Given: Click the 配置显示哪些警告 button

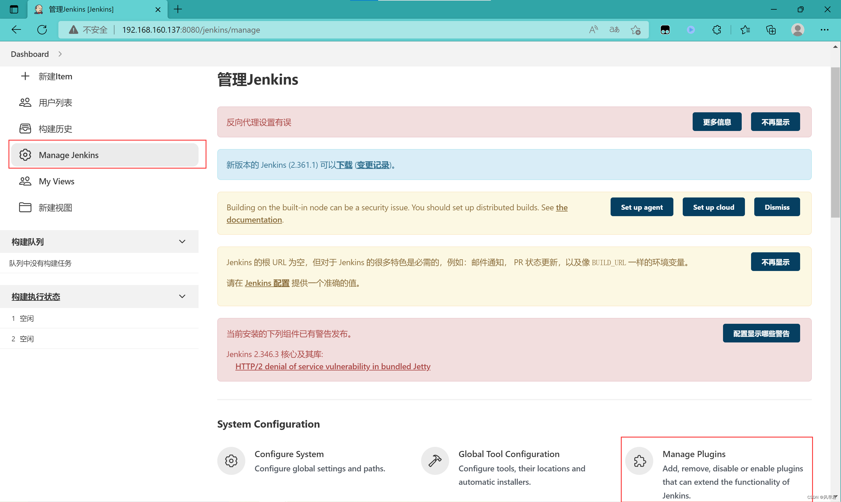Looking at the screenshot, I should (761, 333).
